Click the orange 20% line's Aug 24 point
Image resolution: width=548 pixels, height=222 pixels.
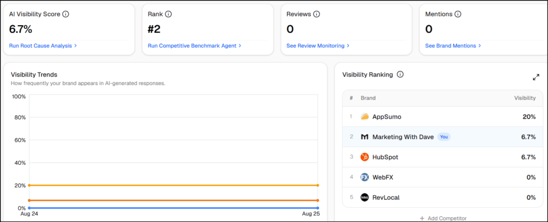click(x=29, y=185)
